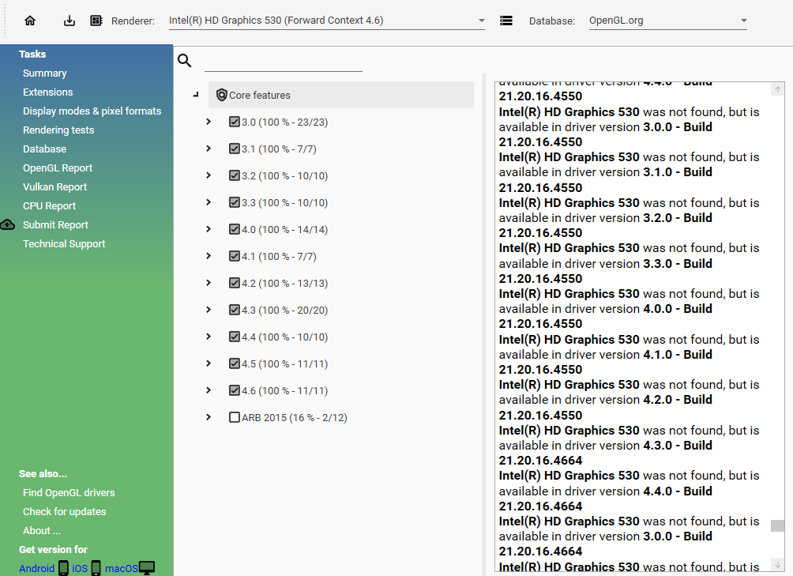The image size is (793, 576).
Task: Open the Vulkan Report task
Action: [54, 186]
